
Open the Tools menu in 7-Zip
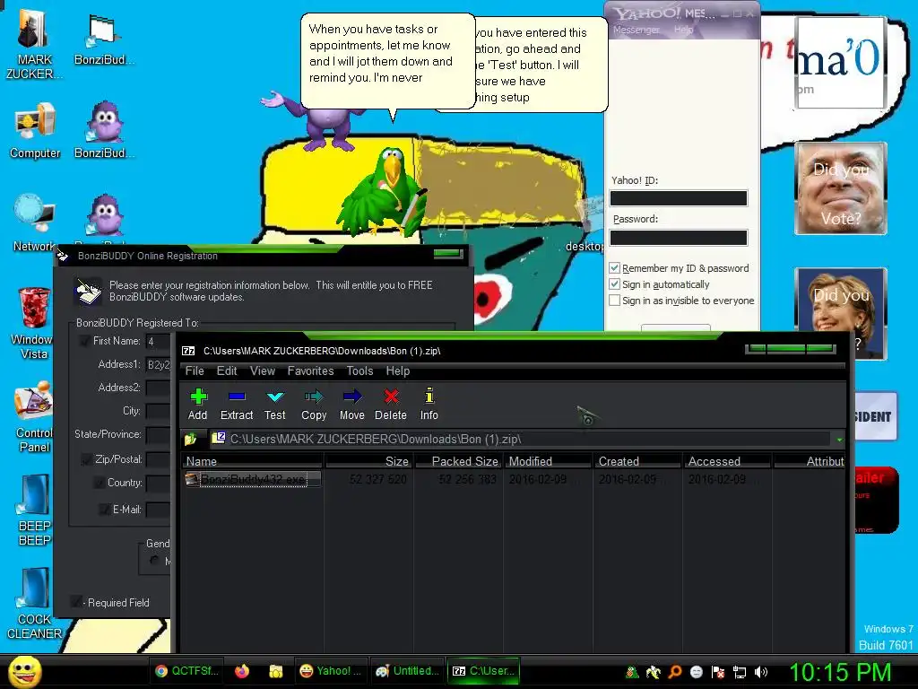pyautogui.click(x=359, y=371)
